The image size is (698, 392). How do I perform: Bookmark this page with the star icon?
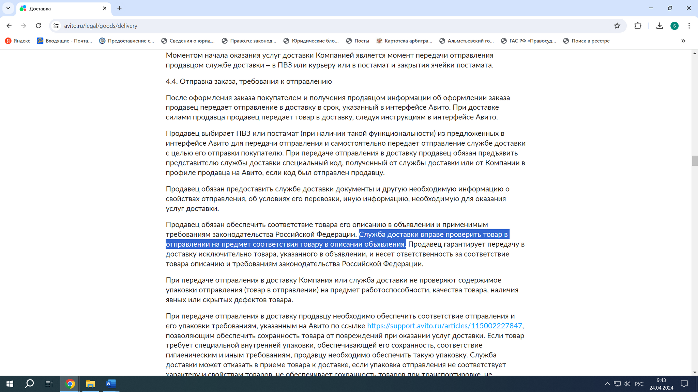tap(617, 26)
